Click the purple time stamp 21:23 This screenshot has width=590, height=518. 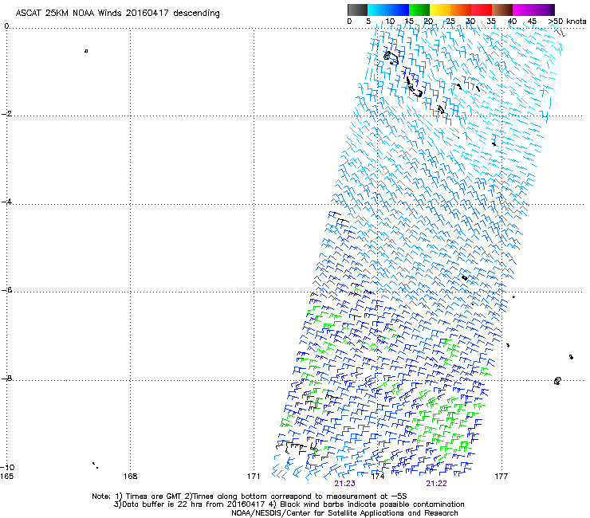(344, 484)
